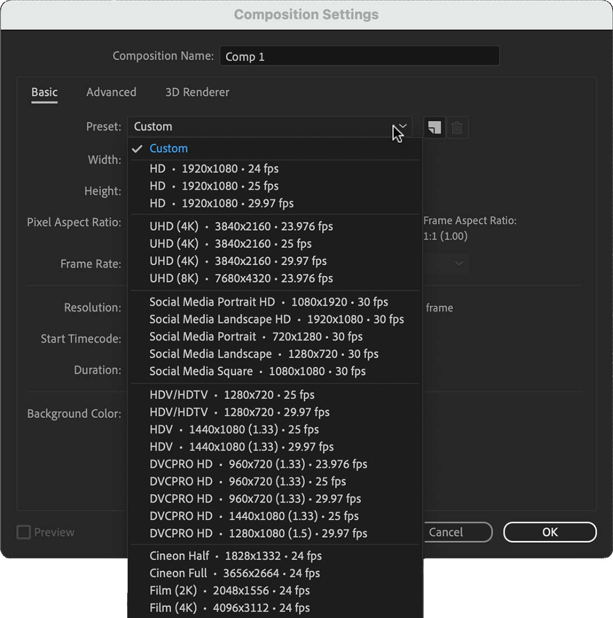Switch to the Advanced tab
Image resolution: width=613 pixels, height=618 pixels.
(x=111, y=93)
